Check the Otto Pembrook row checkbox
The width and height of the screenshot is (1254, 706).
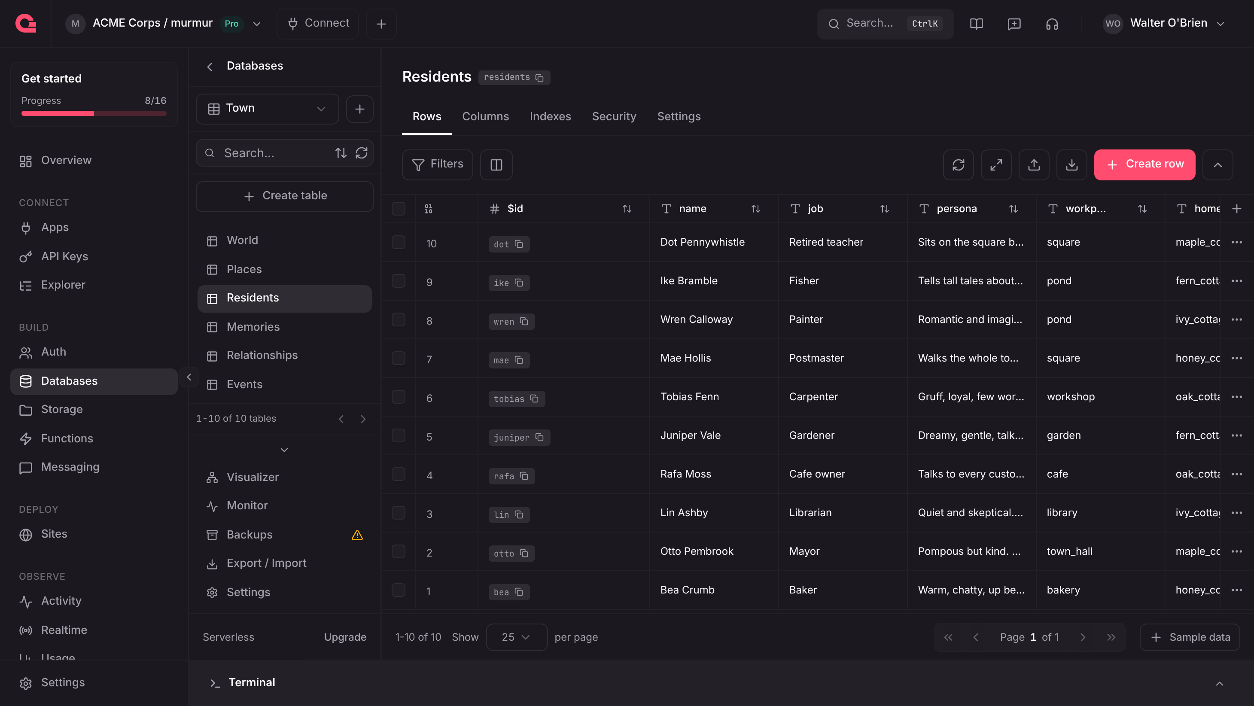point(398,551)
